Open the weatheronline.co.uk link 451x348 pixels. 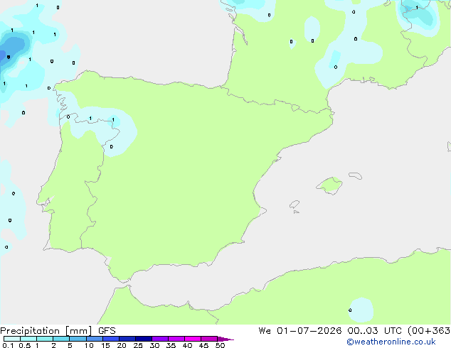(391, 342)
